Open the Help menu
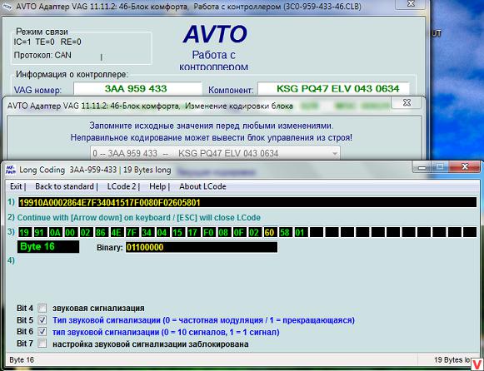 coord(157,186)
